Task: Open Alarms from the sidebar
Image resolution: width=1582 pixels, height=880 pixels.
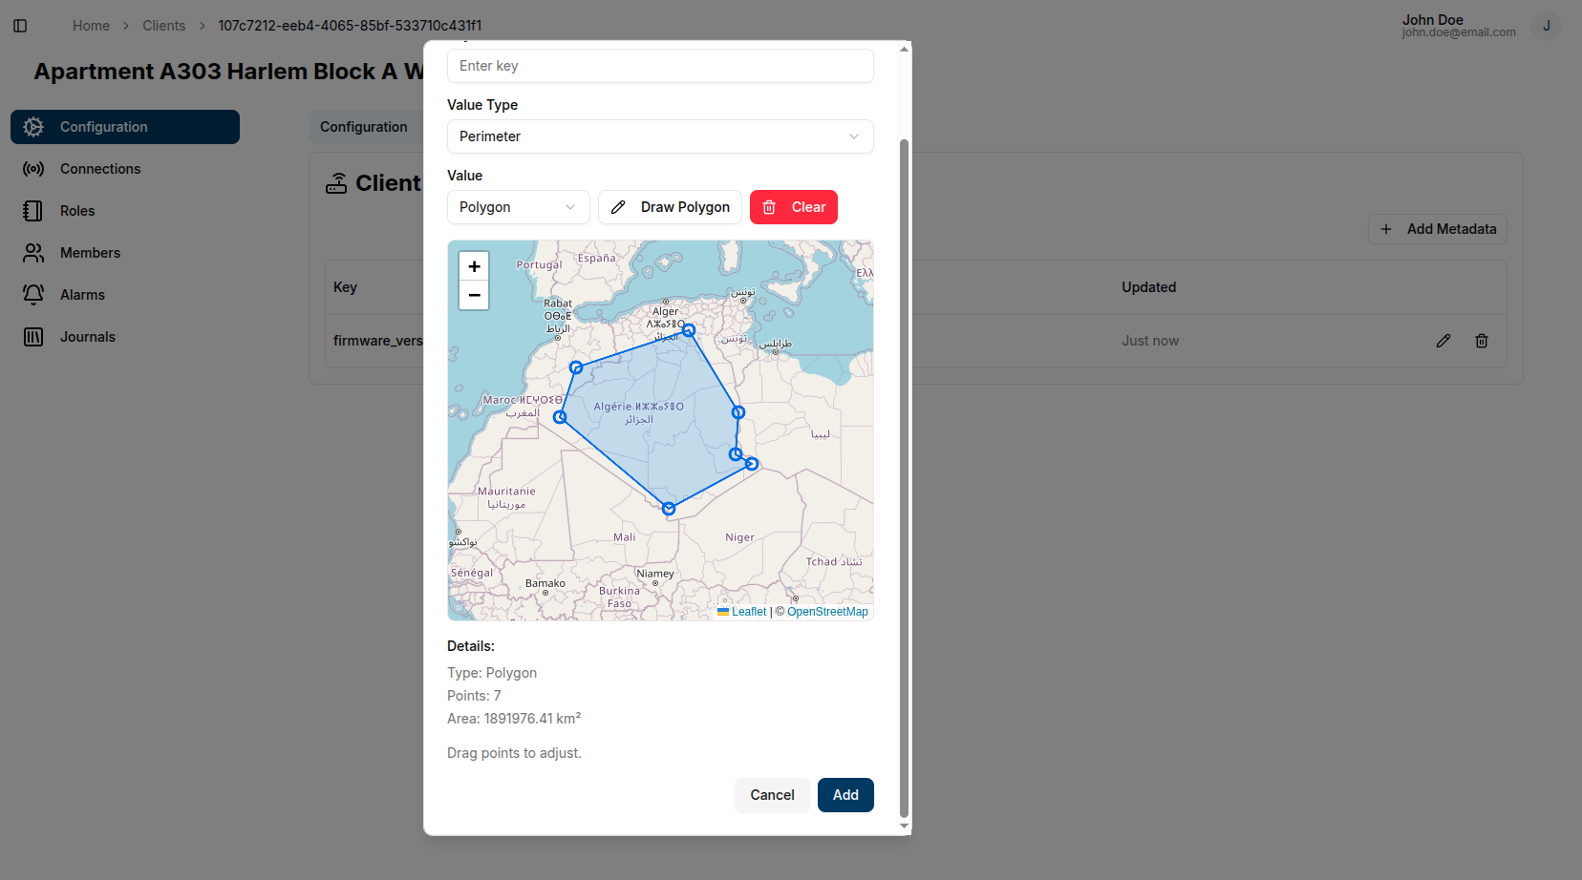Action: click(x=82, y=295)
